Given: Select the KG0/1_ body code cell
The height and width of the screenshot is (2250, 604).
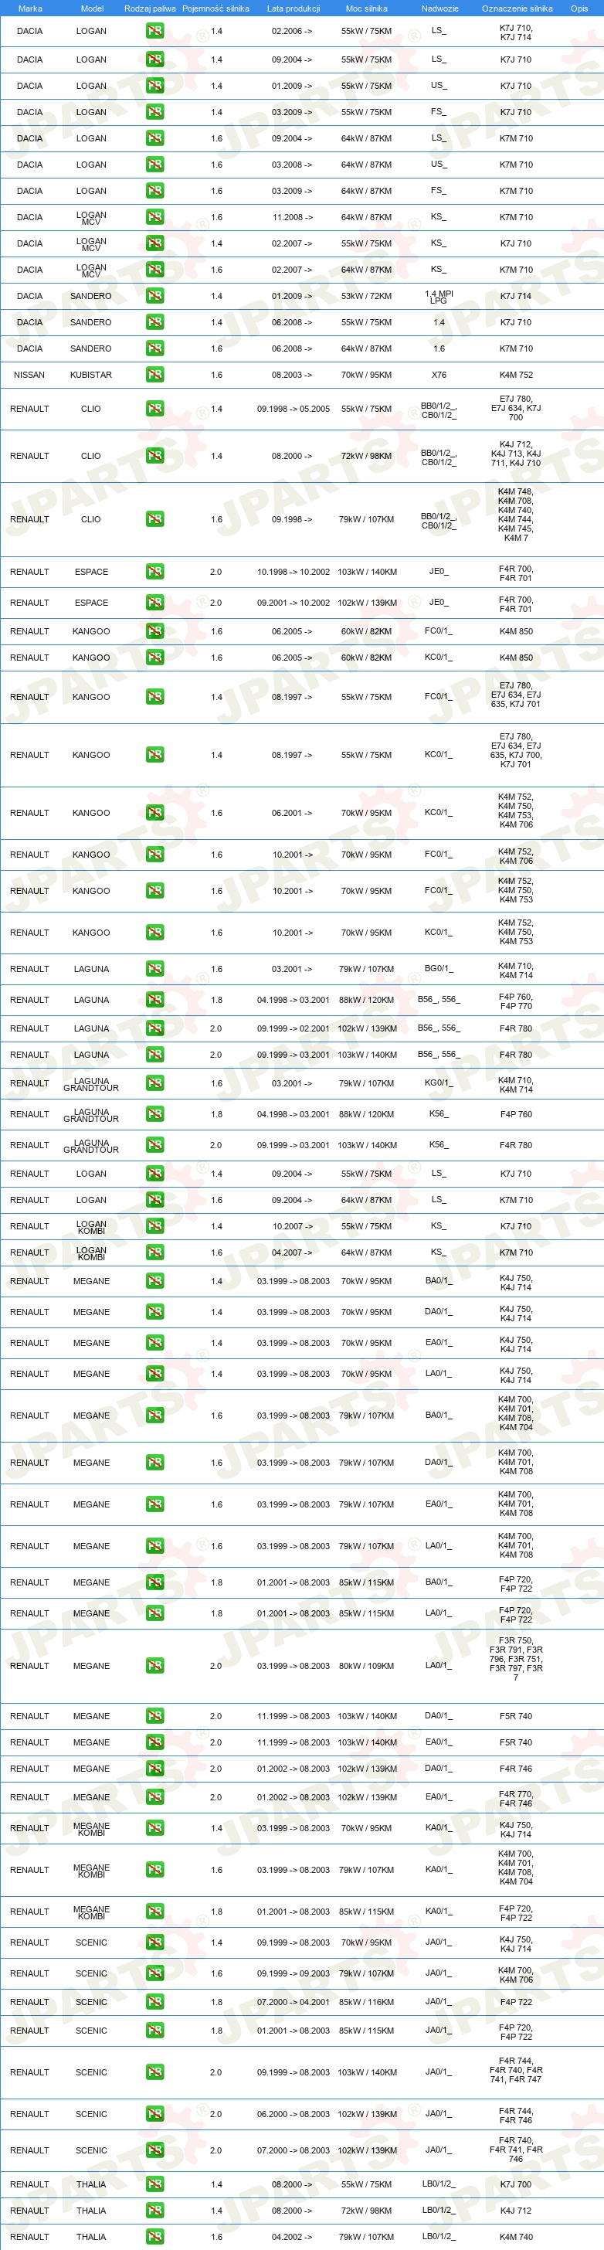Looking at the screenshot, I should [439, 1083].
